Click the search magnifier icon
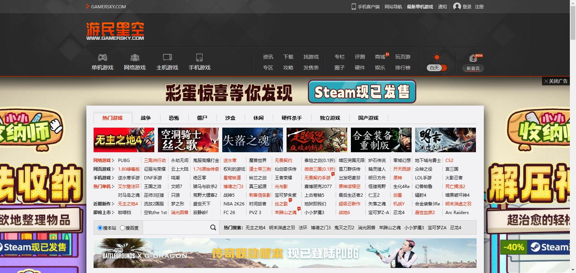The height and width of the screenshot is (273, 576). coord(213,227)
